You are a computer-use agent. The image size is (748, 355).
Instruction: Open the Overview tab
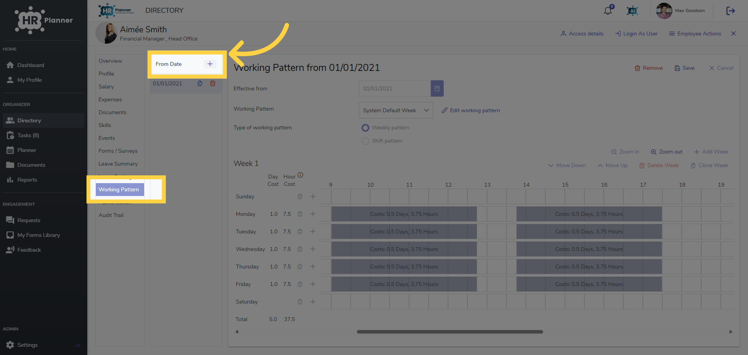(x=110, y=61)
